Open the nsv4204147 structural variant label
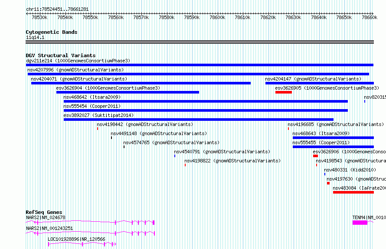This screenshot has height=249, width=386. (x=313, y=79)
